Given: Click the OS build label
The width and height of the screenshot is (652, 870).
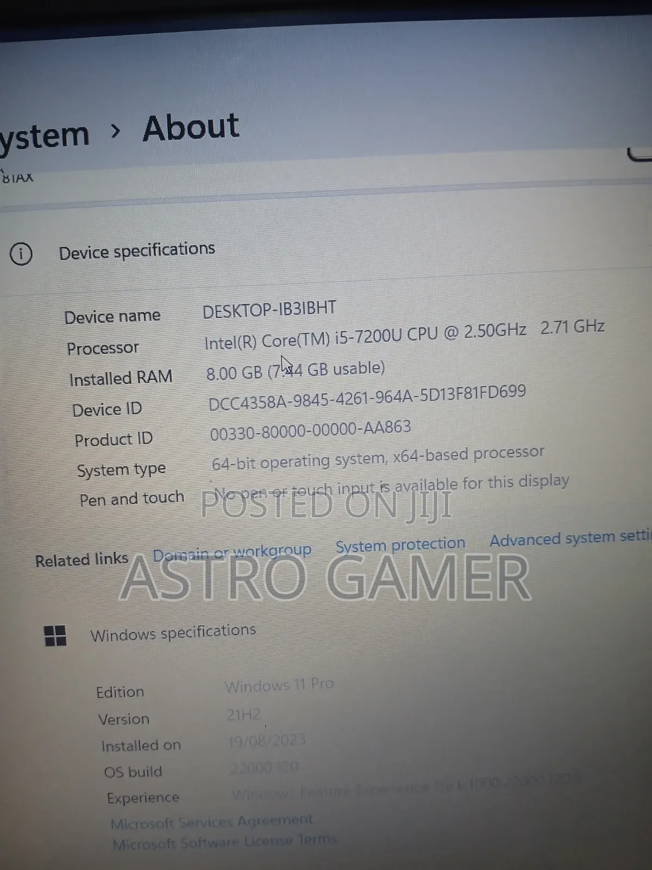Looking at the screenshot, I should [133, 772].
